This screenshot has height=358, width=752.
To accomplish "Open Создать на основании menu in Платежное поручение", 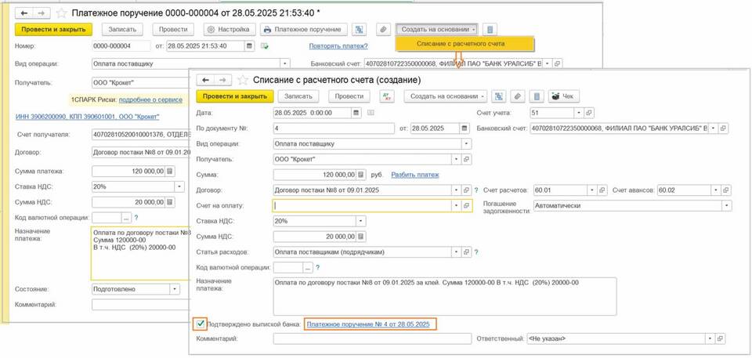I will (x=438, y=30).
